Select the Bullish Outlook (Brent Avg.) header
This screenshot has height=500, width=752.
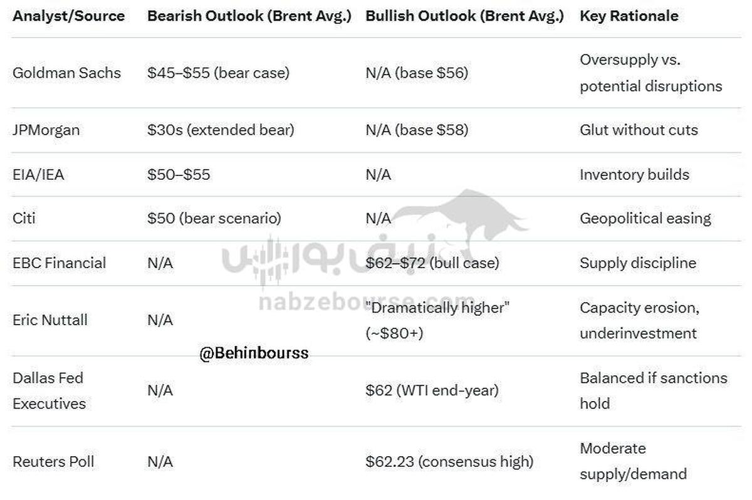point(466,16)
